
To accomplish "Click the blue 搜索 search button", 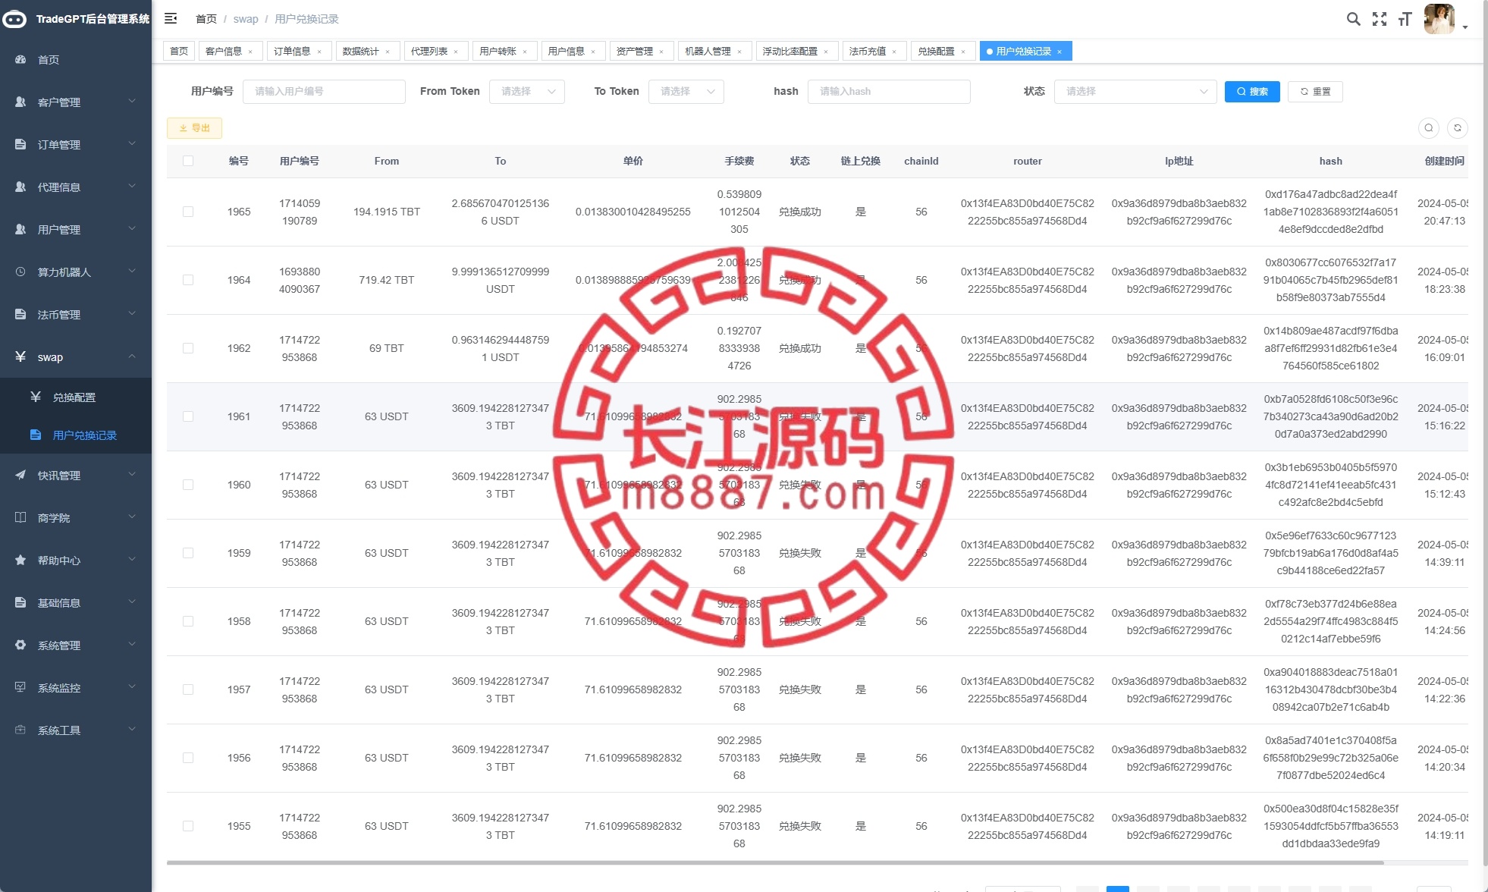I will pos(1252,91).
